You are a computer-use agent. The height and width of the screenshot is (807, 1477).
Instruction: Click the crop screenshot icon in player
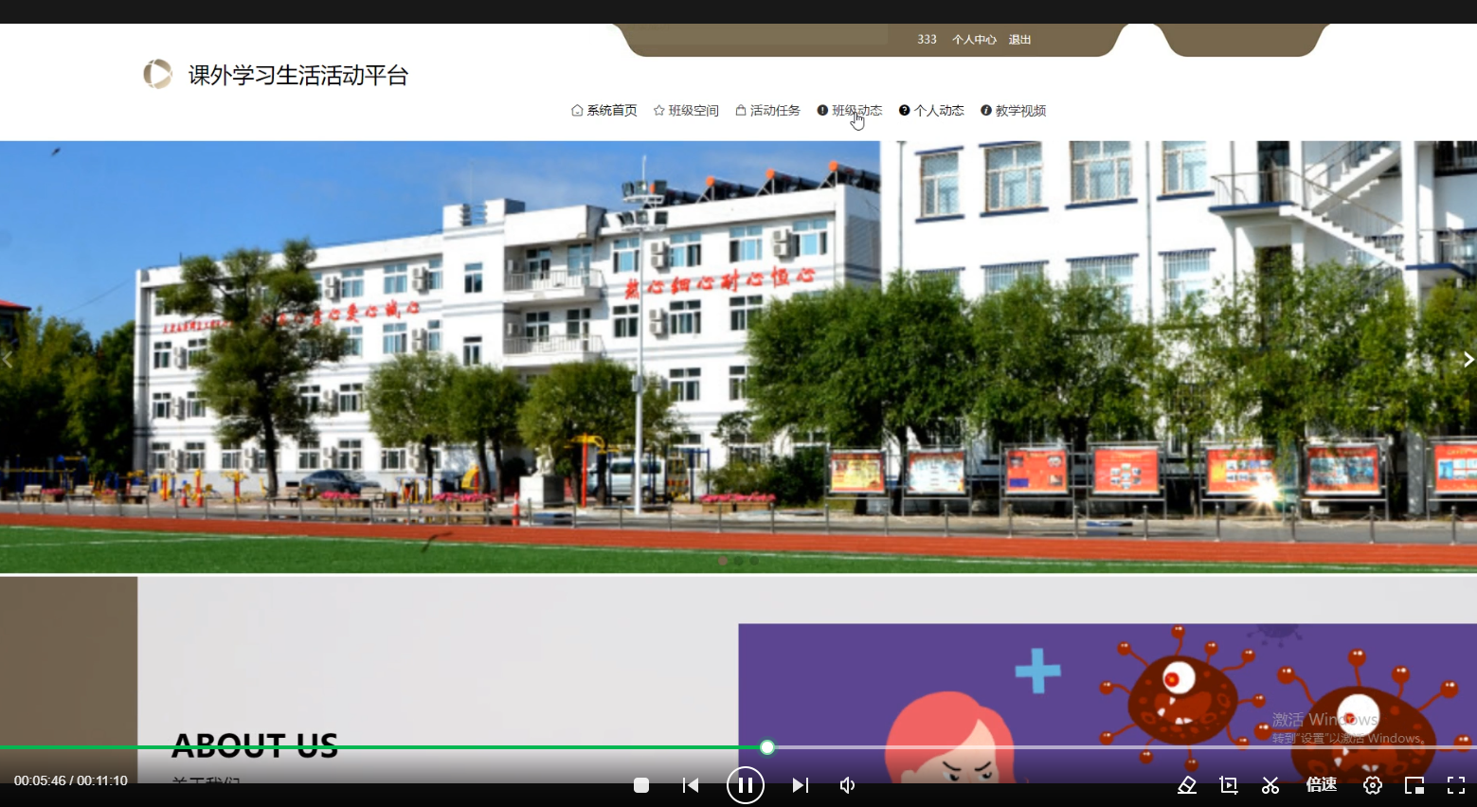(1229, 785)
